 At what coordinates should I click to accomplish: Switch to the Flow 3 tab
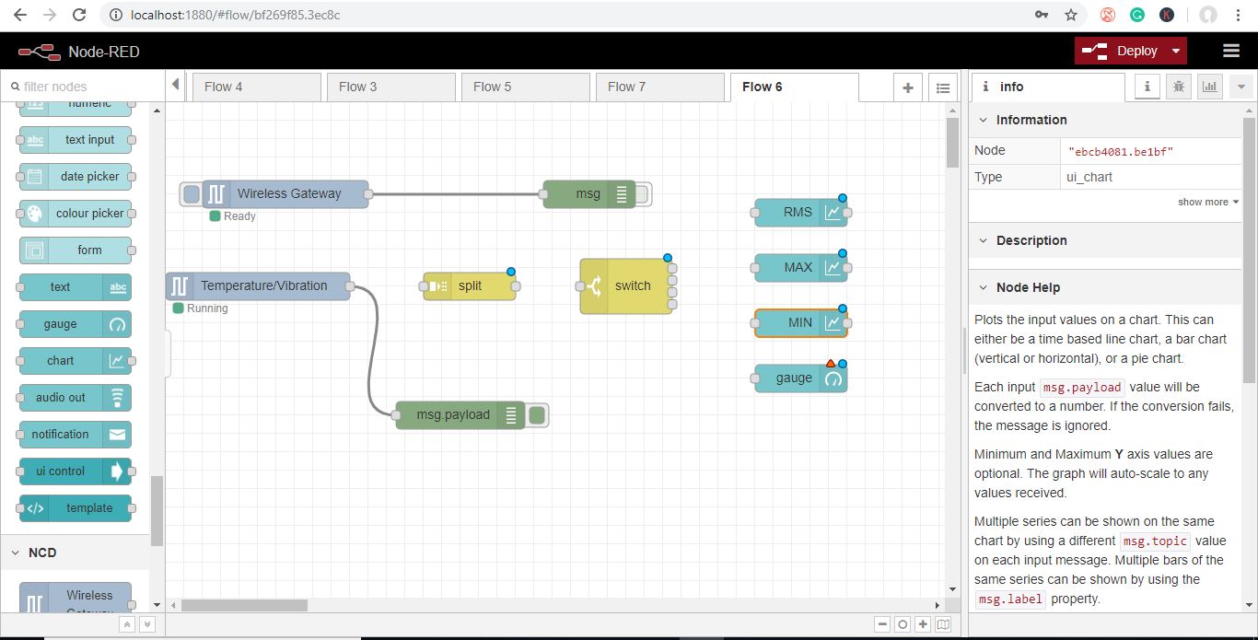coord(390,87)
